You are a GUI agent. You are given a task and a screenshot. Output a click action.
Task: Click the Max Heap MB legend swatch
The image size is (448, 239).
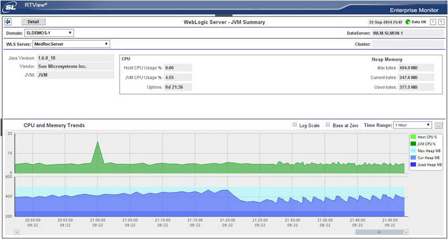(x=413, y=151)
